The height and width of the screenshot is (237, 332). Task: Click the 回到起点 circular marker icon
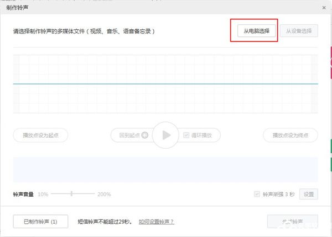[x=144, y=135]
